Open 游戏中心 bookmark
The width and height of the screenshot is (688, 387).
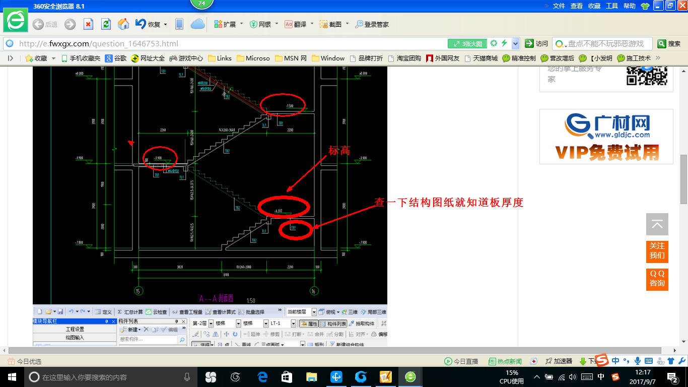[x=186, y=58]
